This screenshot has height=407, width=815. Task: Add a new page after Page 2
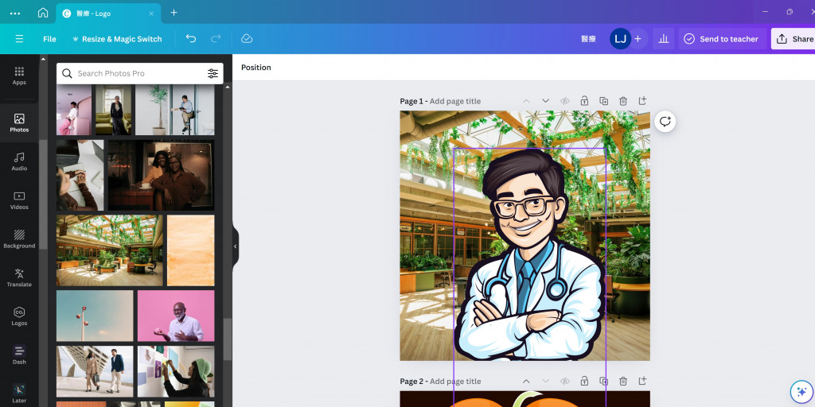pos(642,381)
